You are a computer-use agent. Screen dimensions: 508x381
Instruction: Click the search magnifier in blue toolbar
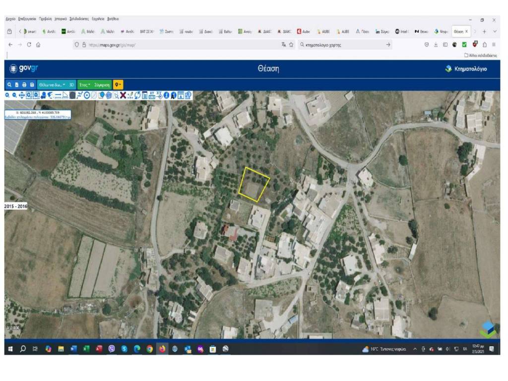[x=9, y=85]
